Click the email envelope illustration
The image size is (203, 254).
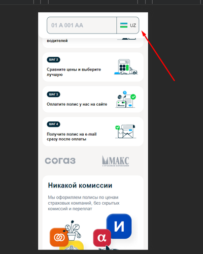125,132
